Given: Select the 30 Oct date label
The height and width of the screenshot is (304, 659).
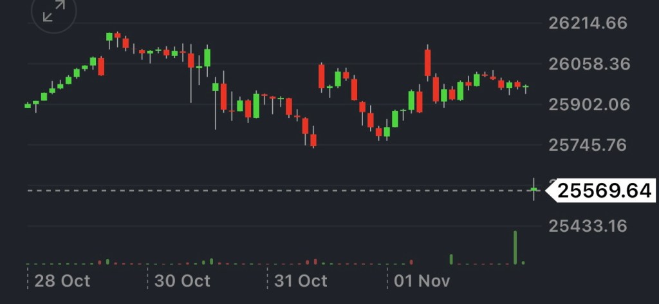Looking at the screenshot, I should coord(182,281).
